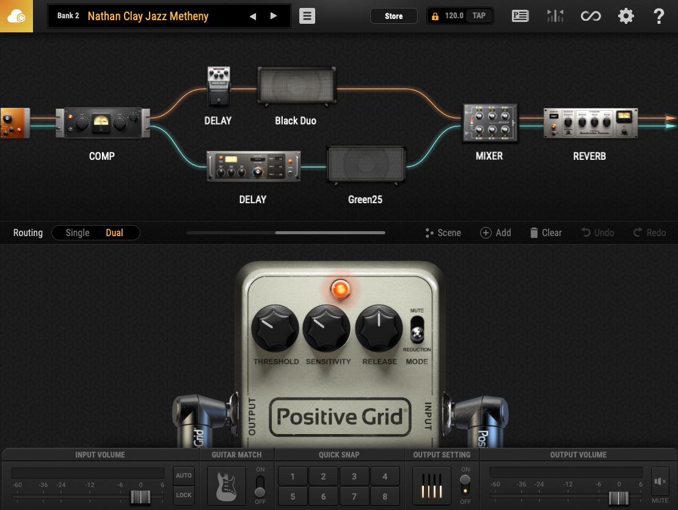678x510 pixels.
Task: Toggle the tempo lock icon
Action: pos(435,16)
